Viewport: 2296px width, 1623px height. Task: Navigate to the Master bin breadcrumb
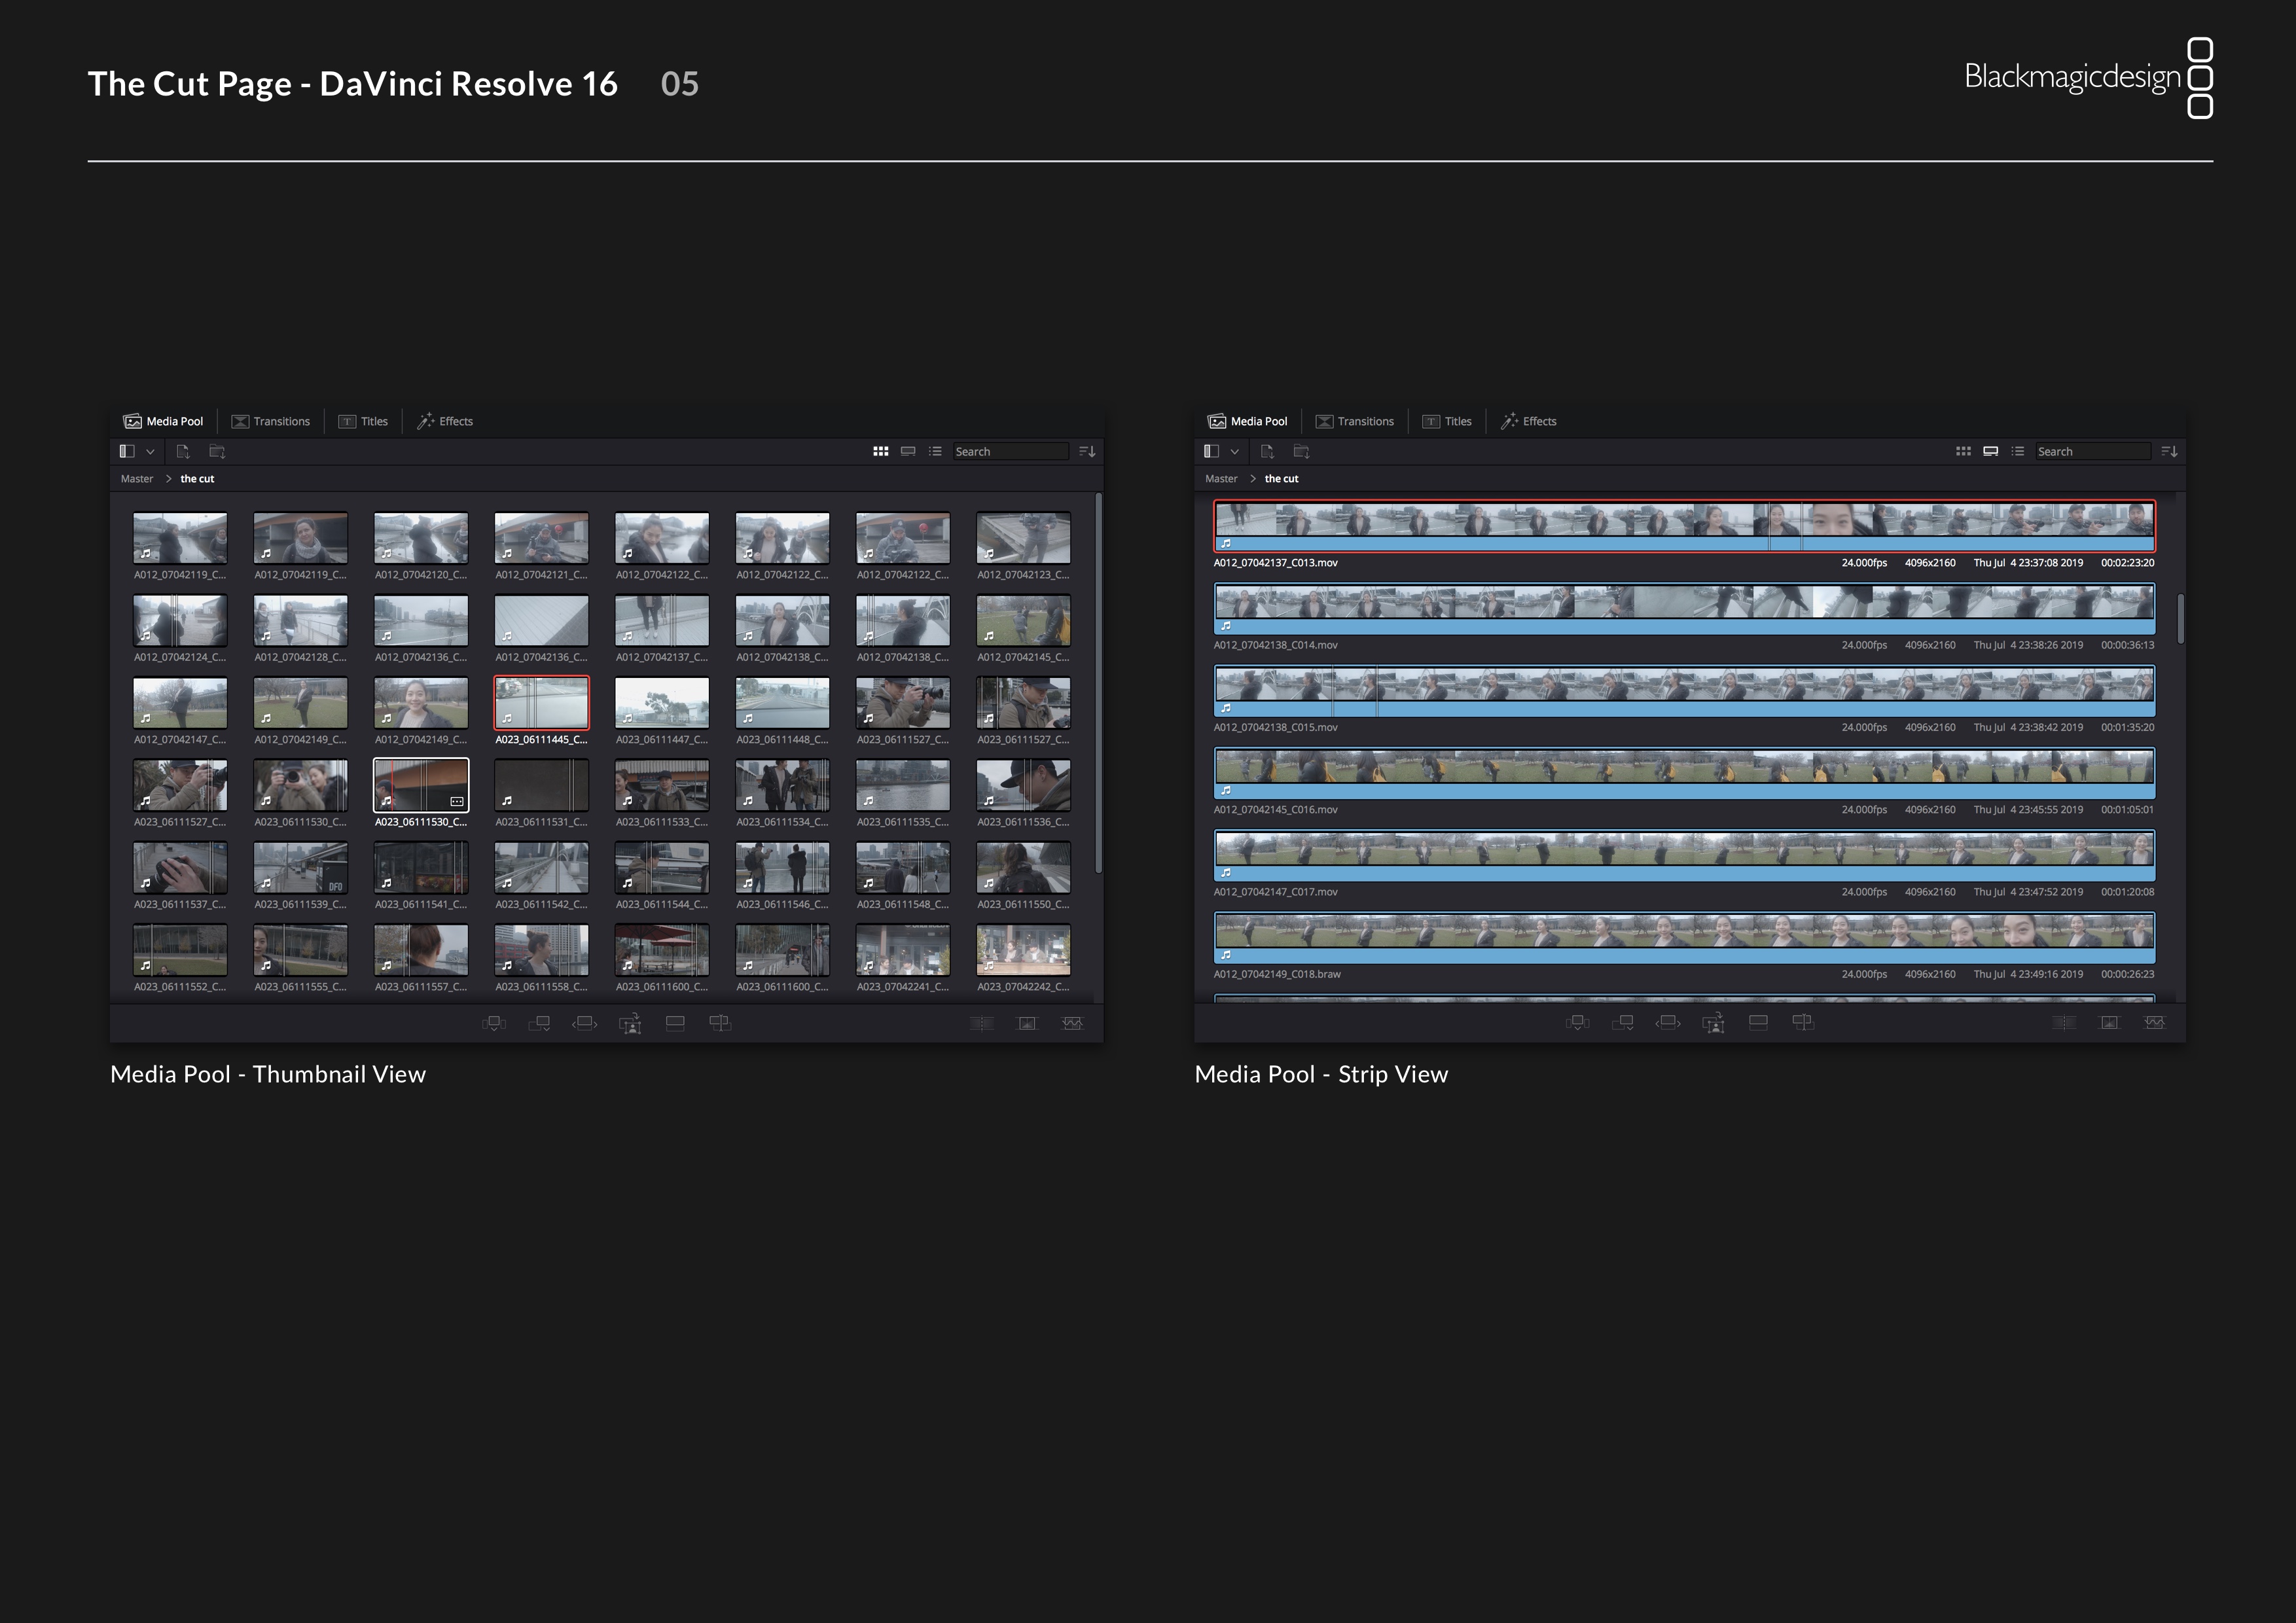[136, 478]
